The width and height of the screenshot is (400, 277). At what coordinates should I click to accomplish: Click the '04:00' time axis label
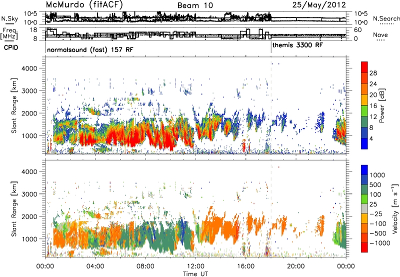[95, 266]
